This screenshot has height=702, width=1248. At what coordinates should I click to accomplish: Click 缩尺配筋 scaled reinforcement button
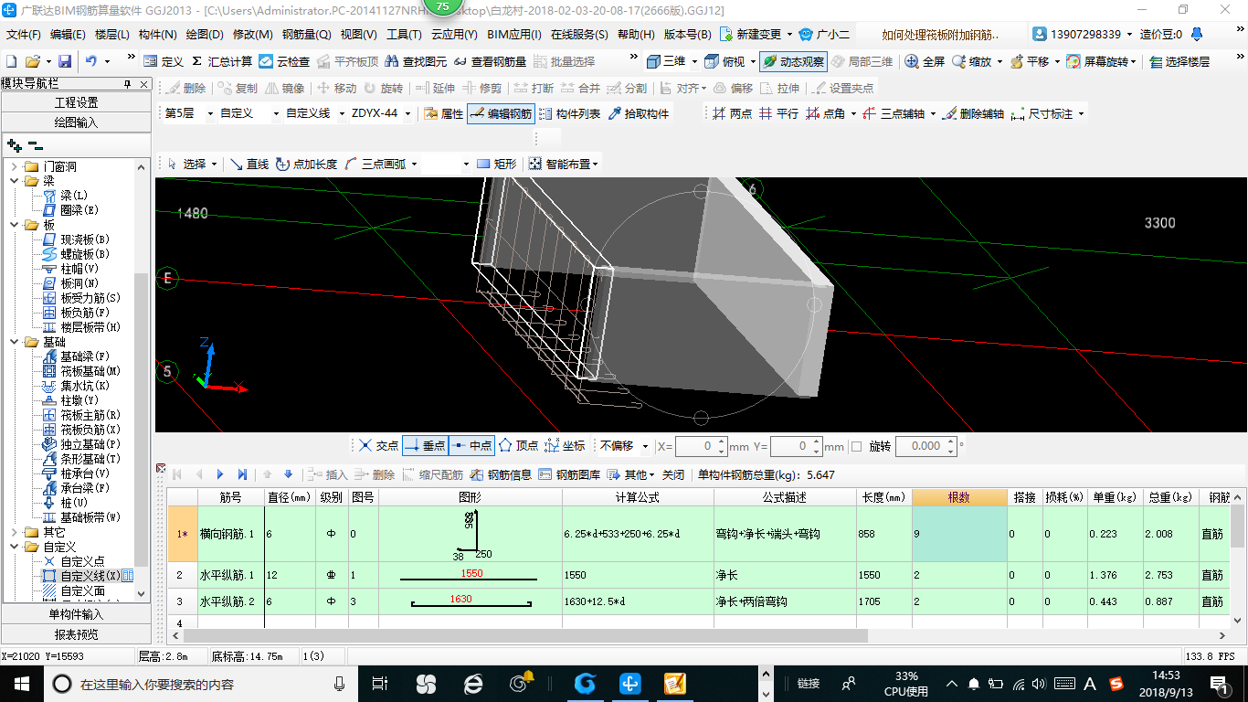point(432,474)
